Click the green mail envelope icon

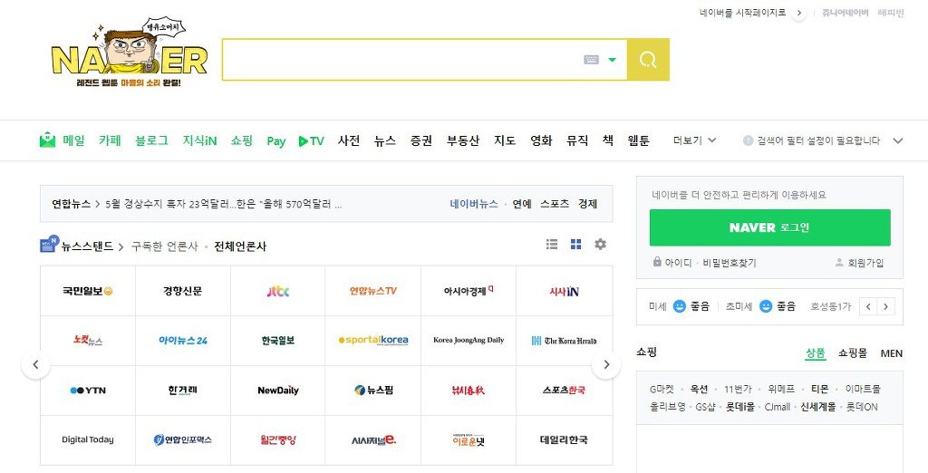47,140
